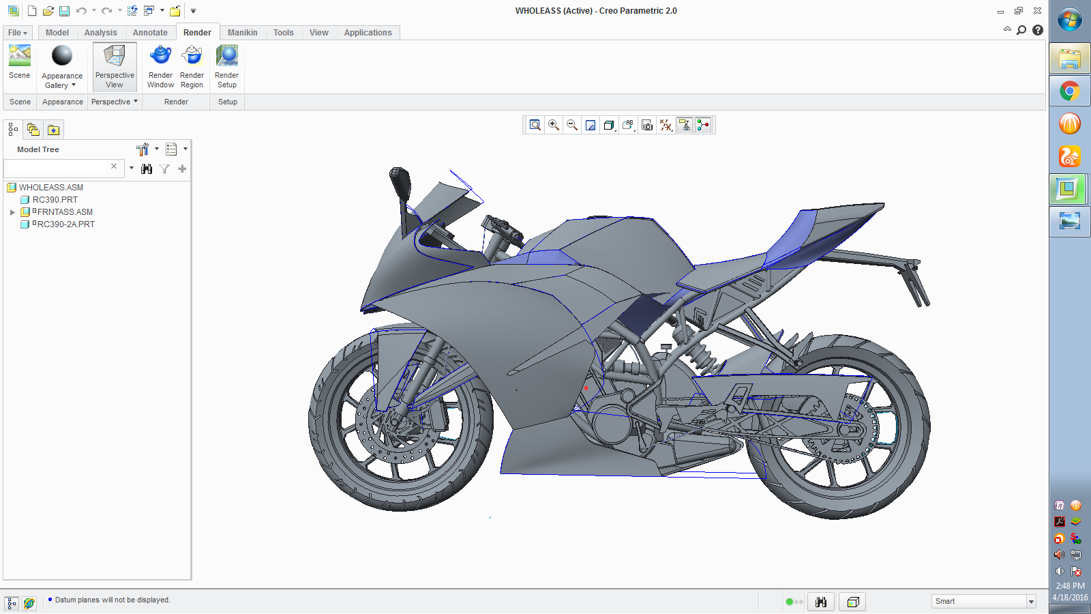Screen dimensions: 1091x614
Task: Open Model Tree settings hammer icon
Action: [x=143, y=149]
